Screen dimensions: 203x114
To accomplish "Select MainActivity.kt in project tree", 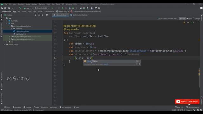I will point(21,34).
